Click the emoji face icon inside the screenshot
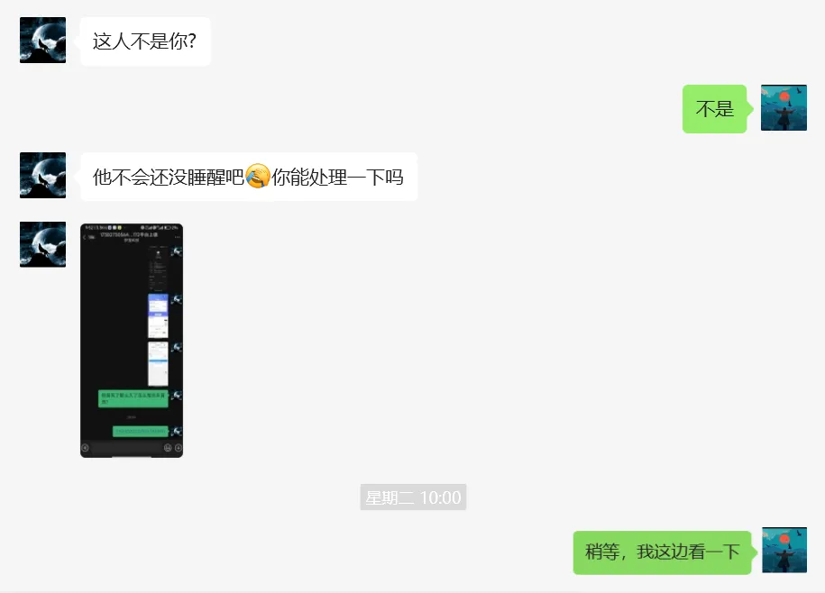825x593 pixels. (168, 448)
